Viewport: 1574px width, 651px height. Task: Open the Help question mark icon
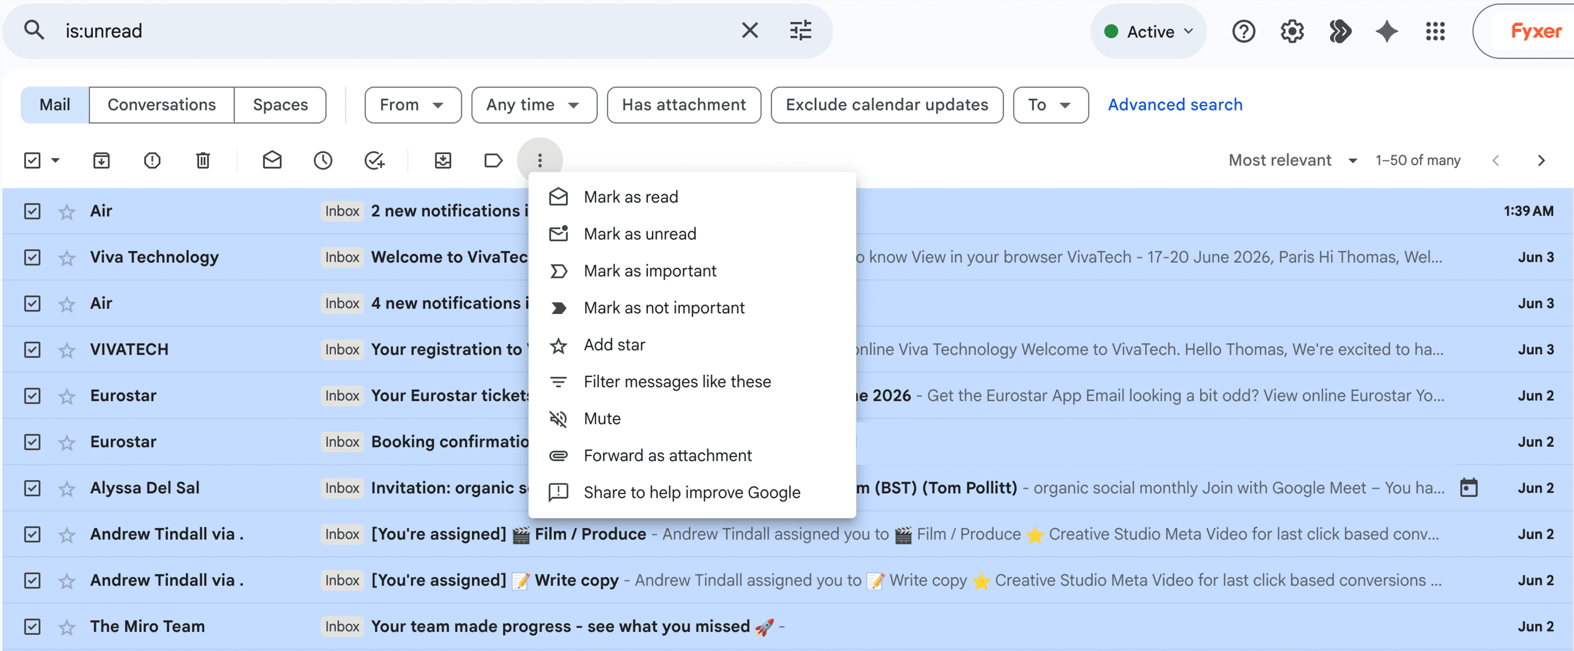1244,31
